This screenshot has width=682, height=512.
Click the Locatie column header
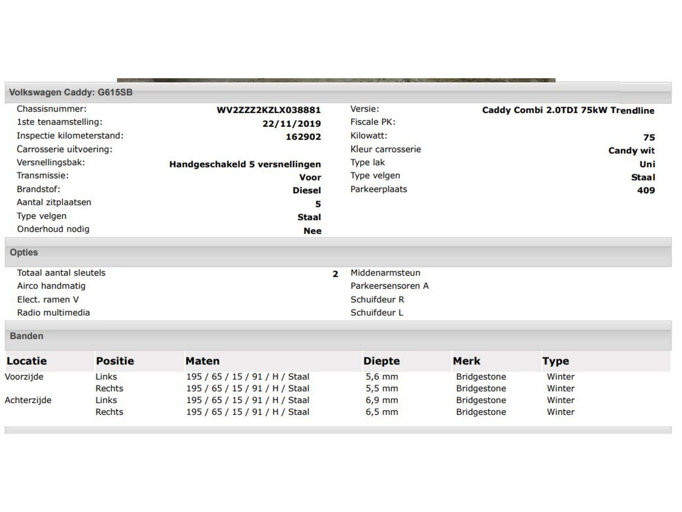[27, 361]
